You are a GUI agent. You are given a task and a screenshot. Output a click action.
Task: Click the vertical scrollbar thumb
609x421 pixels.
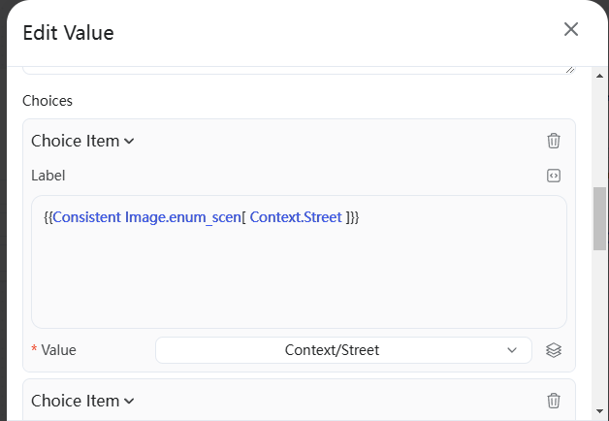pyautogui.click(x=599, y=218)
